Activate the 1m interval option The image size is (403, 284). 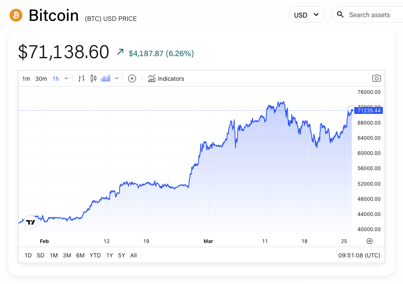tap(26, 78)
